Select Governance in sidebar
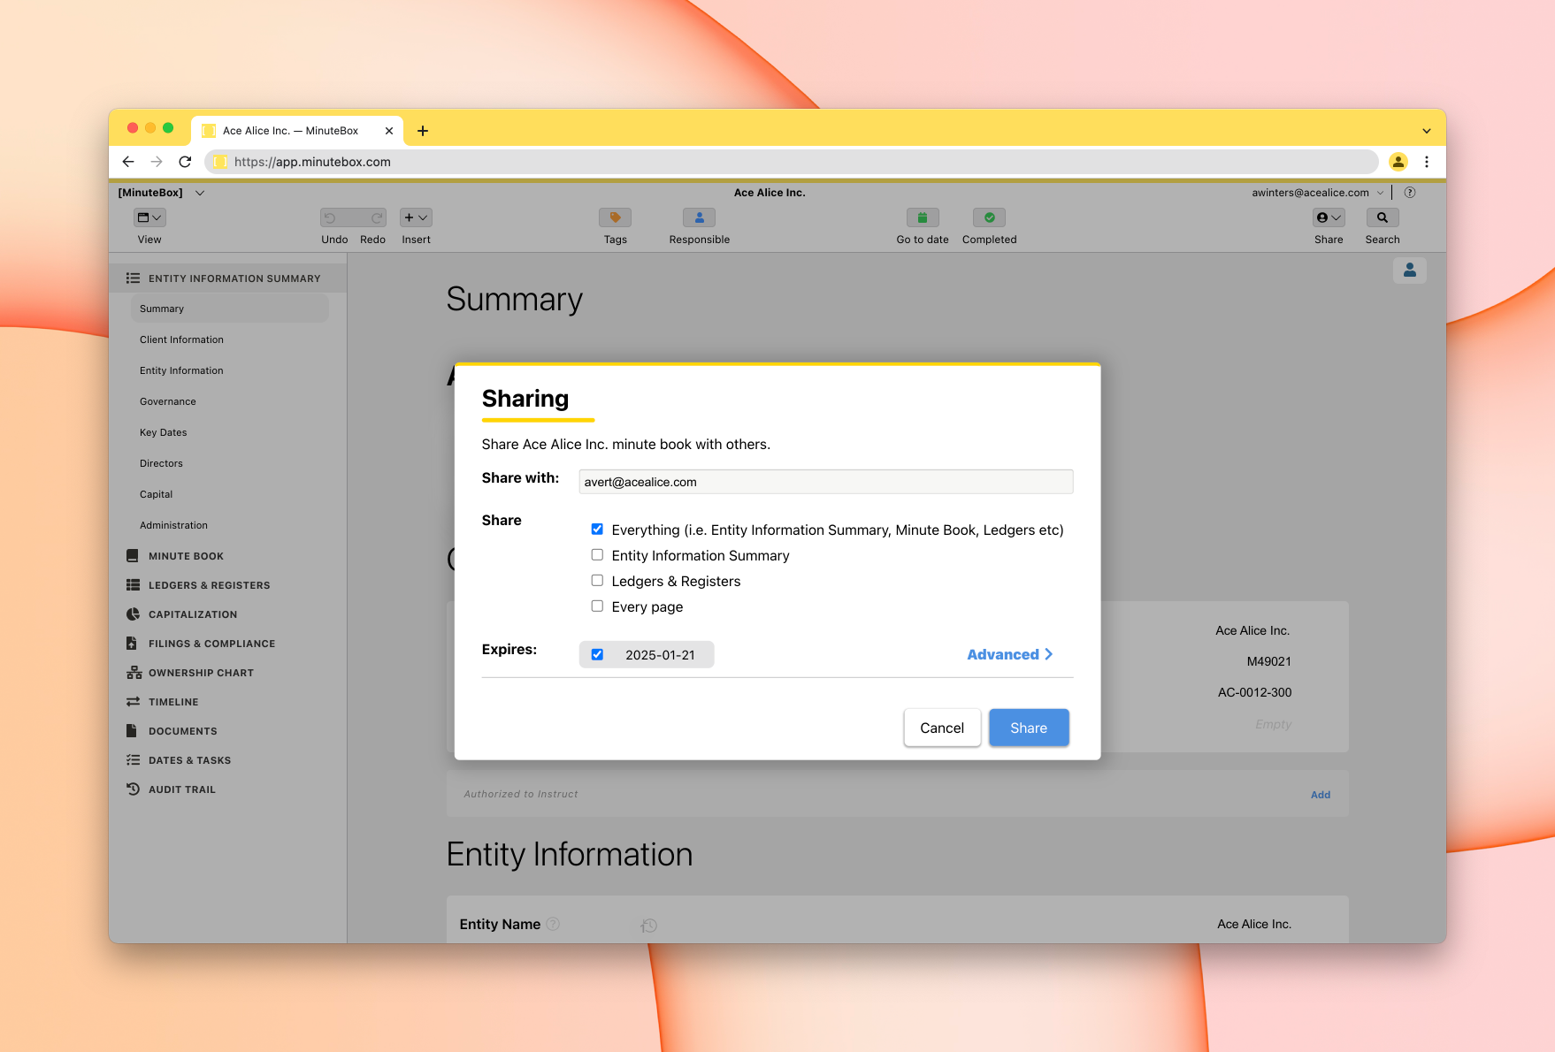This screenshot has height=1052, width=1555. tap(168, 401)
